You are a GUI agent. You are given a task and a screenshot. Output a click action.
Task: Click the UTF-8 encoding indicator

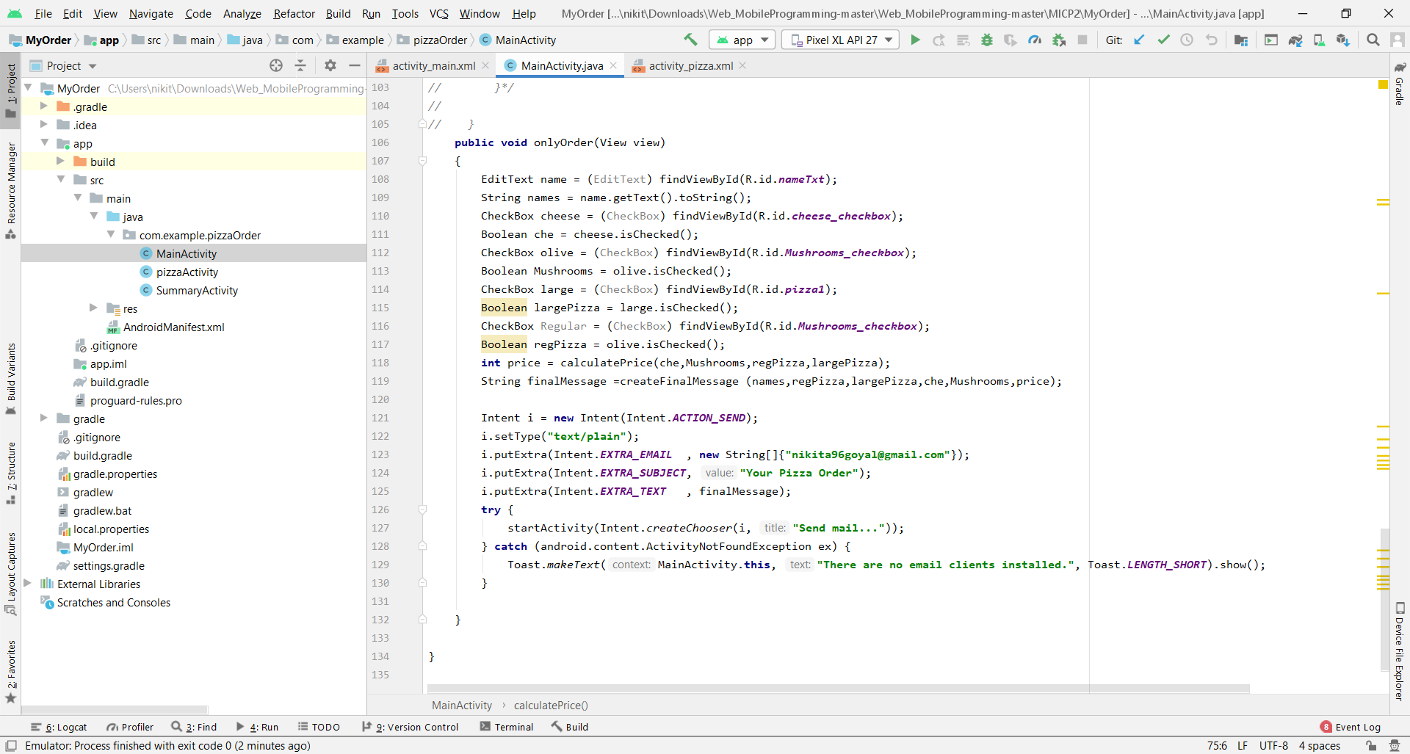click(1273, 745)
